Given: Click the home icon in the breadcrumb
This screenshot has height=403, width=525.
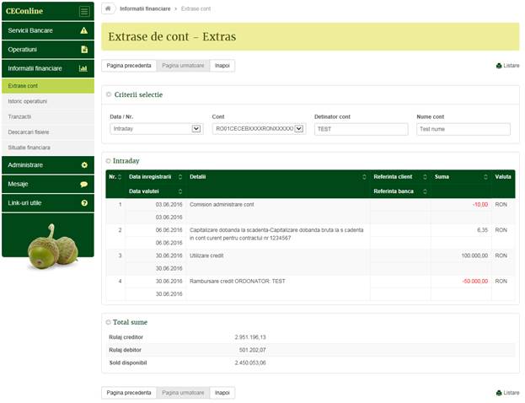Looking at the screenshot, I should point(109,8).
